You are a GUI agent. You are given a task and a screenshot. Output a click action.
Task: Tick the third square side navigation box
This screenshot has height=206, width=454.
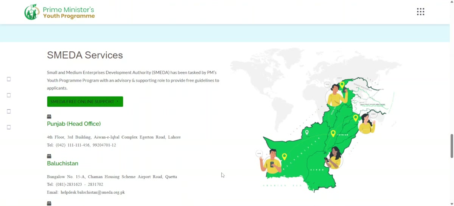pos(9,111)
